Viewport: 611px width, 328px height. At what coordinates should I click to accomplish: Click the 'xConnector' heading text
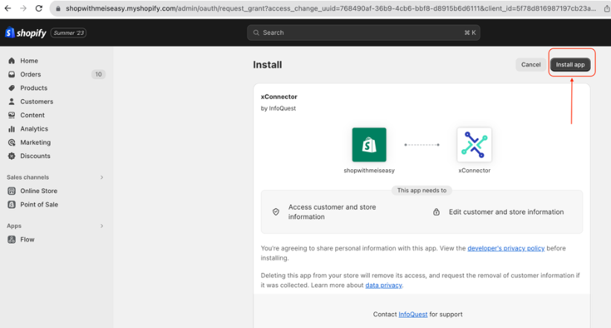(x=279, y=97)
